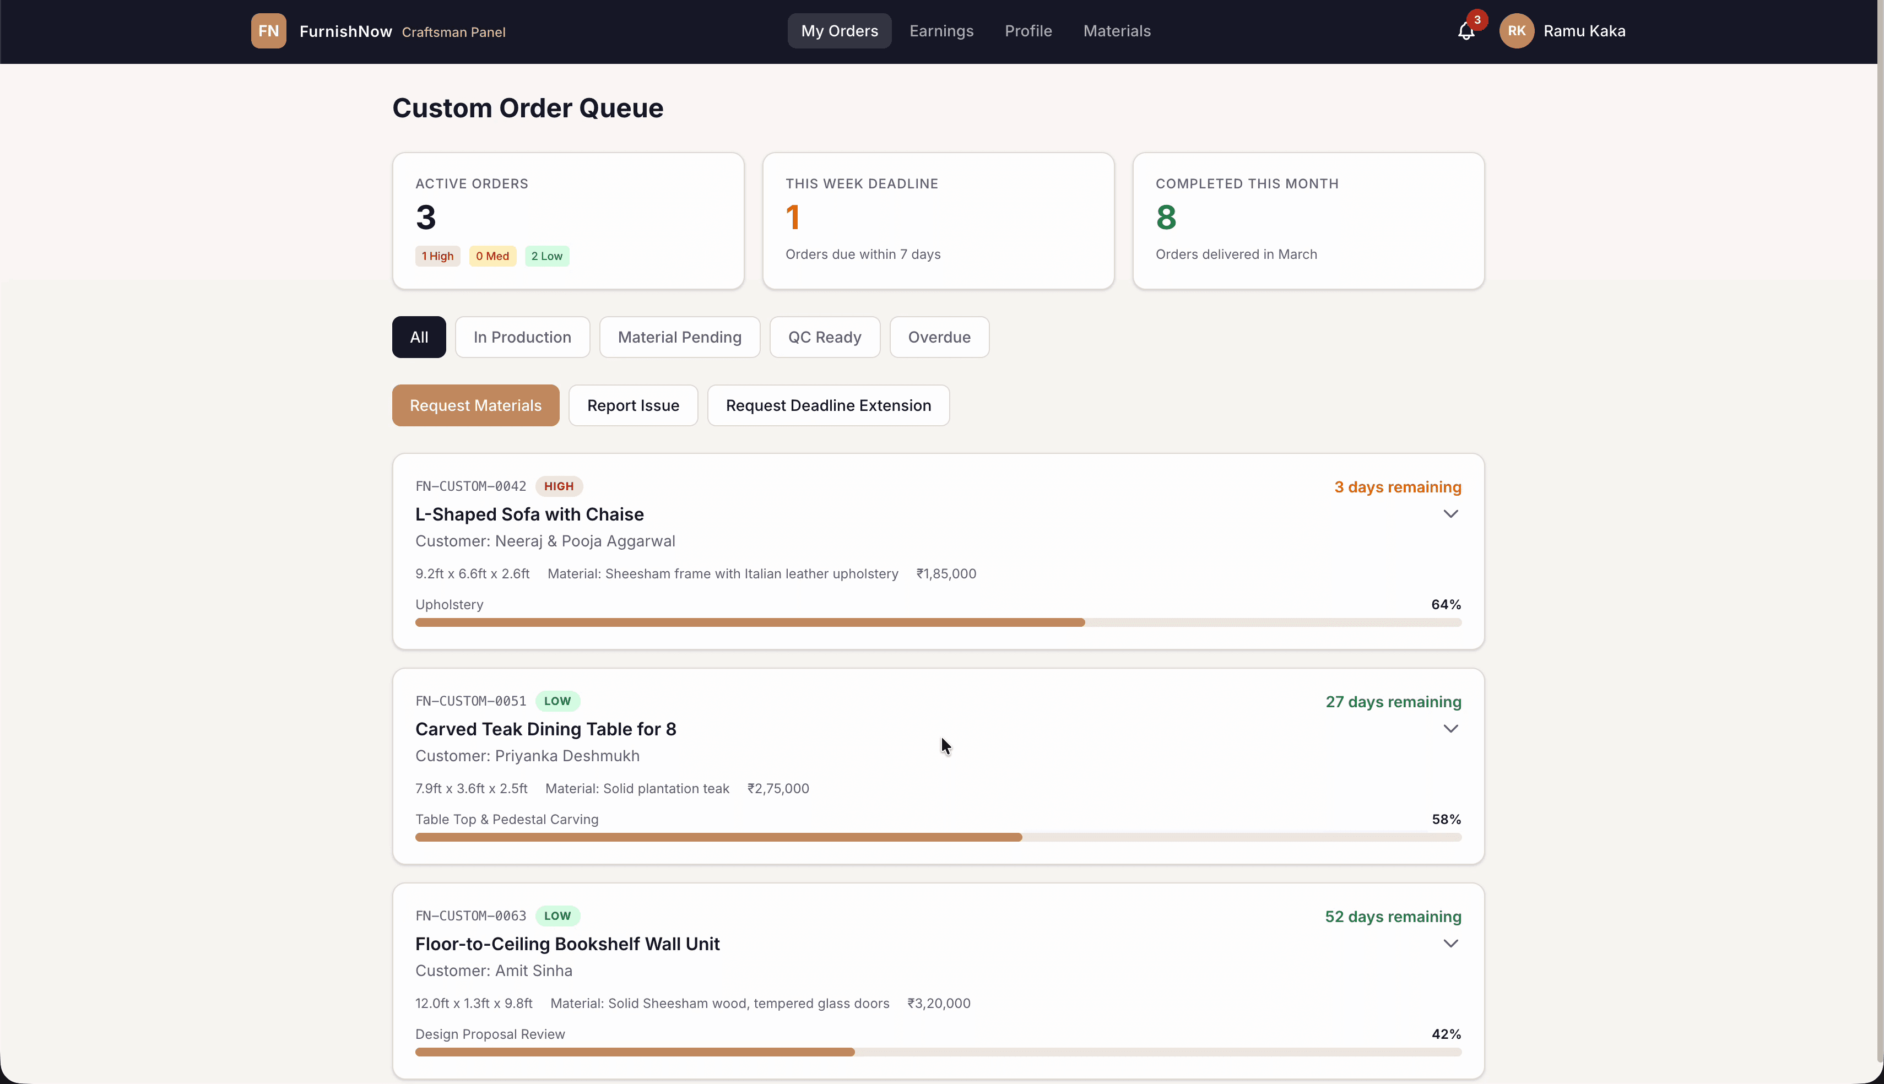1884x1084 pixels.
Task: Open the notification bell with 3 alerts
Action: [1466, 31]
